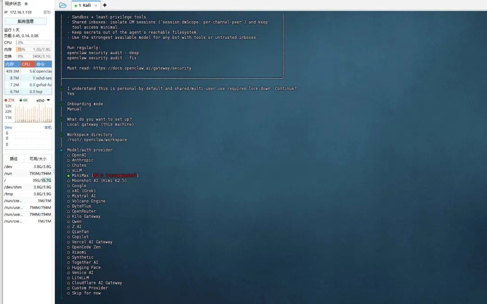
Task: Click the 可用/大小 column header
Action: (x=38, y=159)
